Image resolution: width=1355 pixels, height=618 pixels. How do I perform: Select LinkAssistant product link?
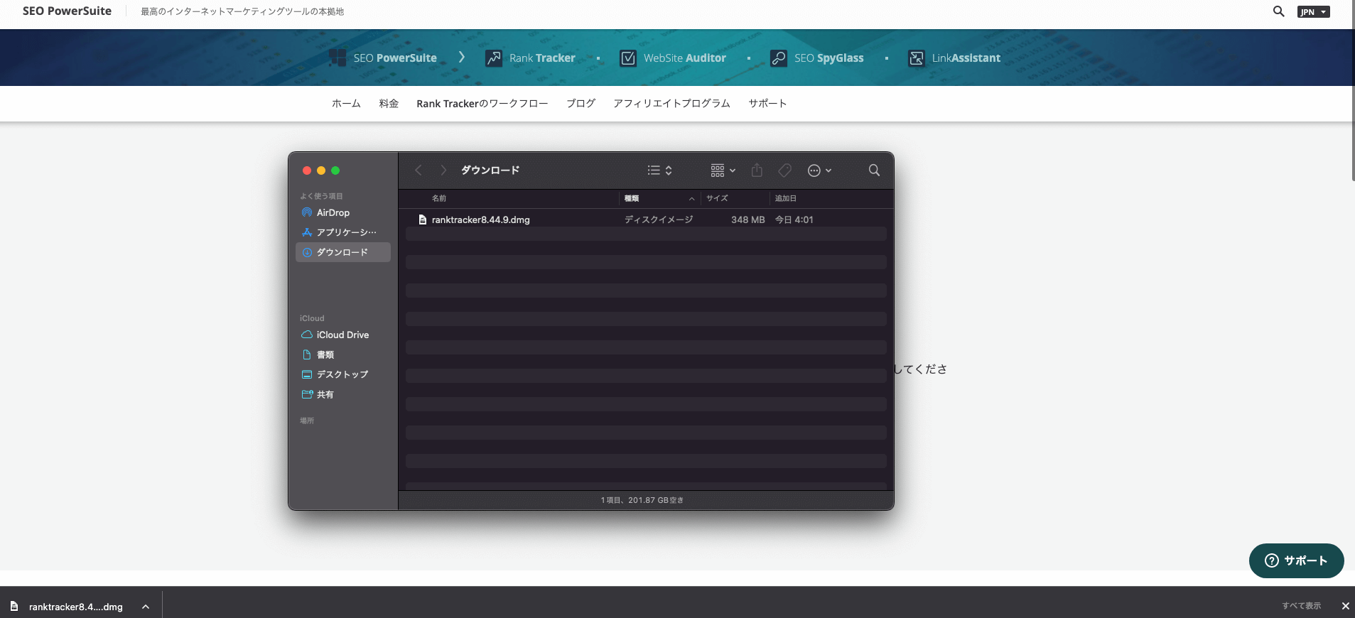click(x=966, y=58)
